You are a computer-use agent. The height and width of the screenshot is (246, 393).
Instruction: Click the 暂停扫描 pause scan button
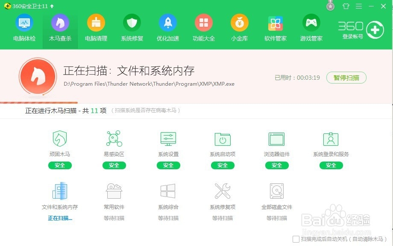[346, 78]
